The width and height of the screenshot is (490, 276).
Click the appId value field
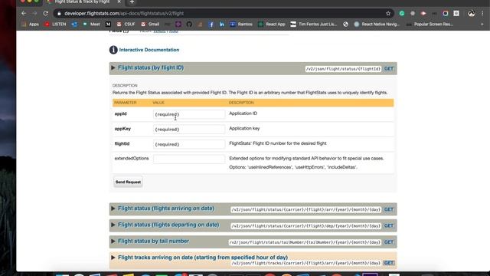pyautogui.click(x=189, y=114)
